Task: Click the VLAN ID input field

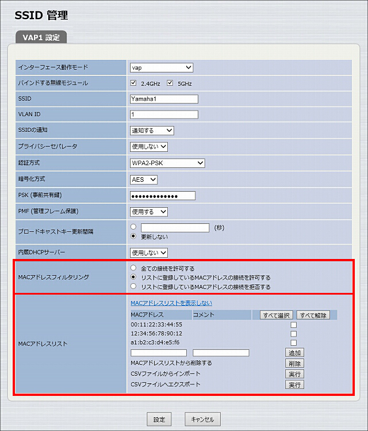Action: click(x=164, y=115)
